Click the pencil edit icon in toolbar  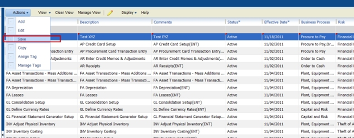(x=110, y=13)
